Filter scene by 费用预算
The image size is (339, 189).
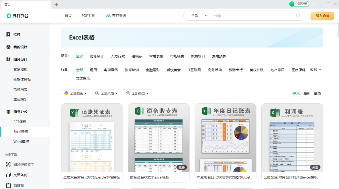click(219, 56)
